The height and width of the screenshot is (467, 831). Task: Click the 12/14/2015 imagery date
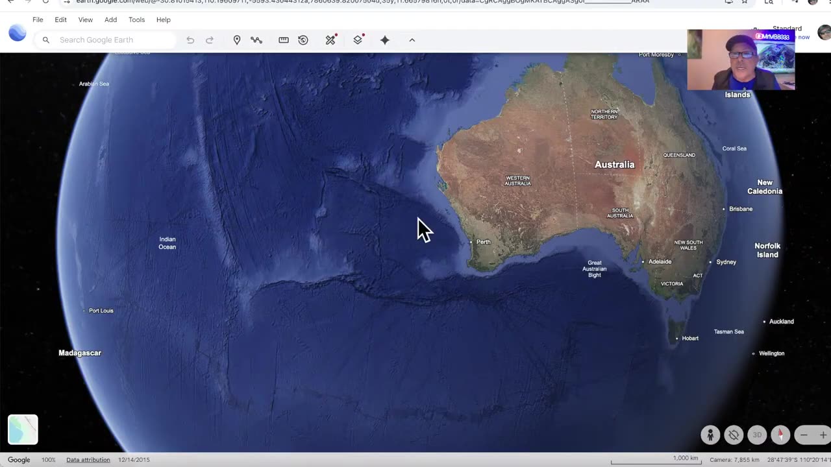click(x=134, y=460)
